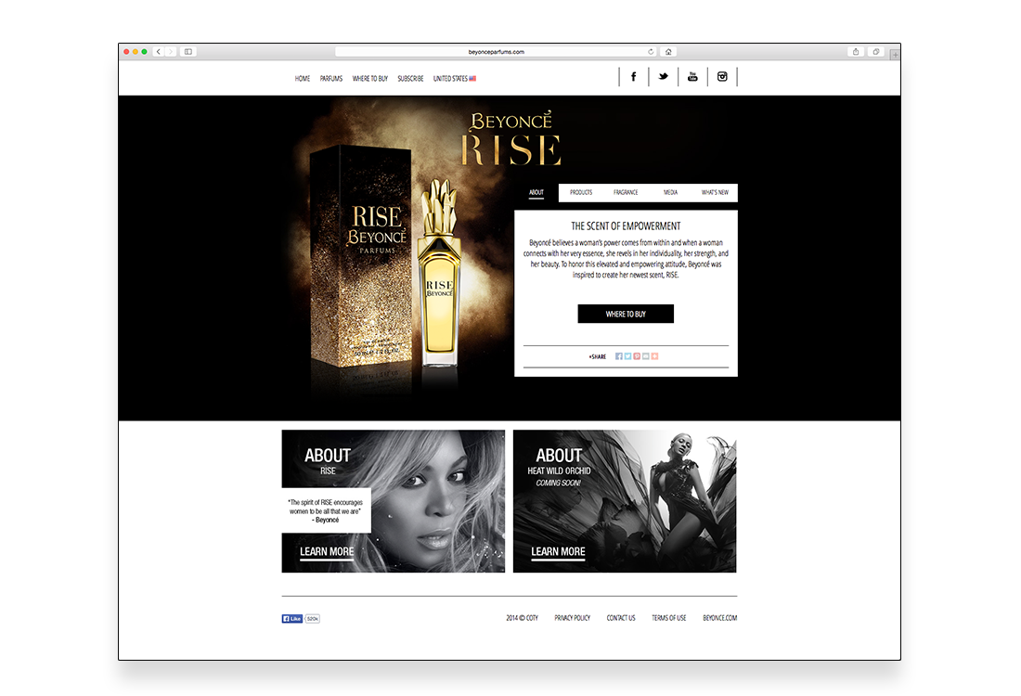1021x696 pixels.
Task: Click the 520k like count badge
Action: (313, 619)
